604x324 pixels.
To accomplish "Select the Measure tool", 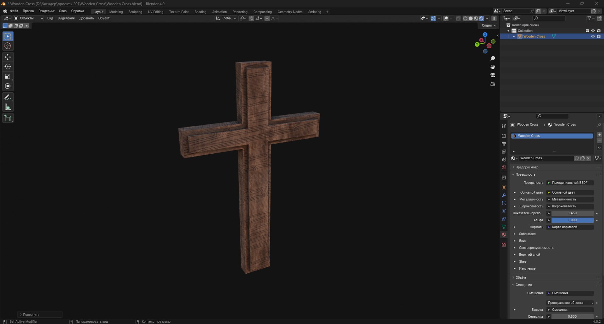I will click(x=8, y=107).
